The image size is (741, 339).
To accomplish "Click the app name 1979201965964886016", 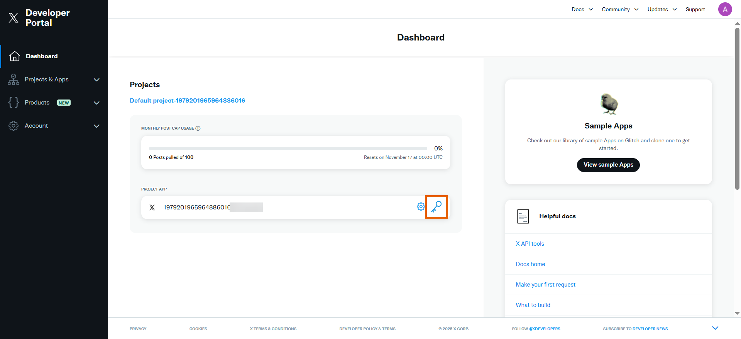I will (197, 207).
